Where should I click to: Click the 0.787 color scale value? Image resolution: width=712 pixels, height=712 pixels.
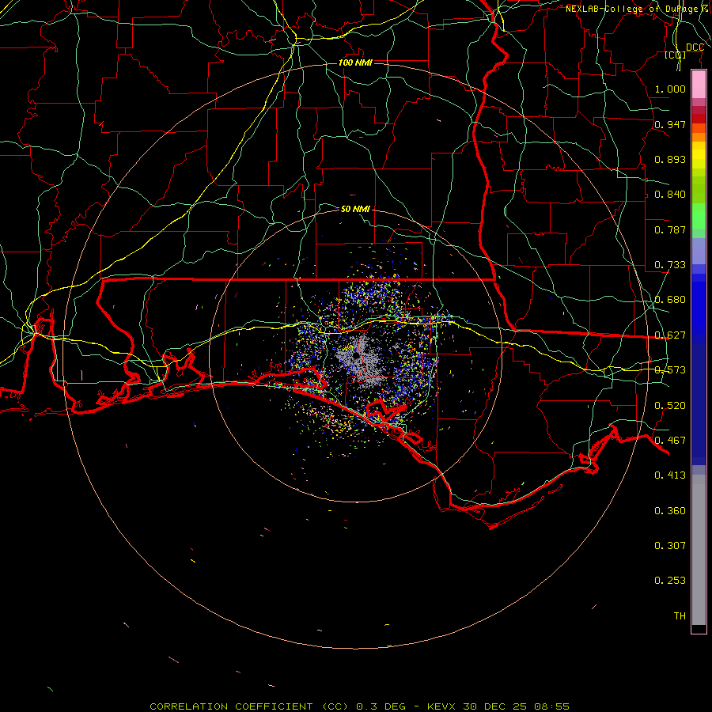tap(670, 229)
